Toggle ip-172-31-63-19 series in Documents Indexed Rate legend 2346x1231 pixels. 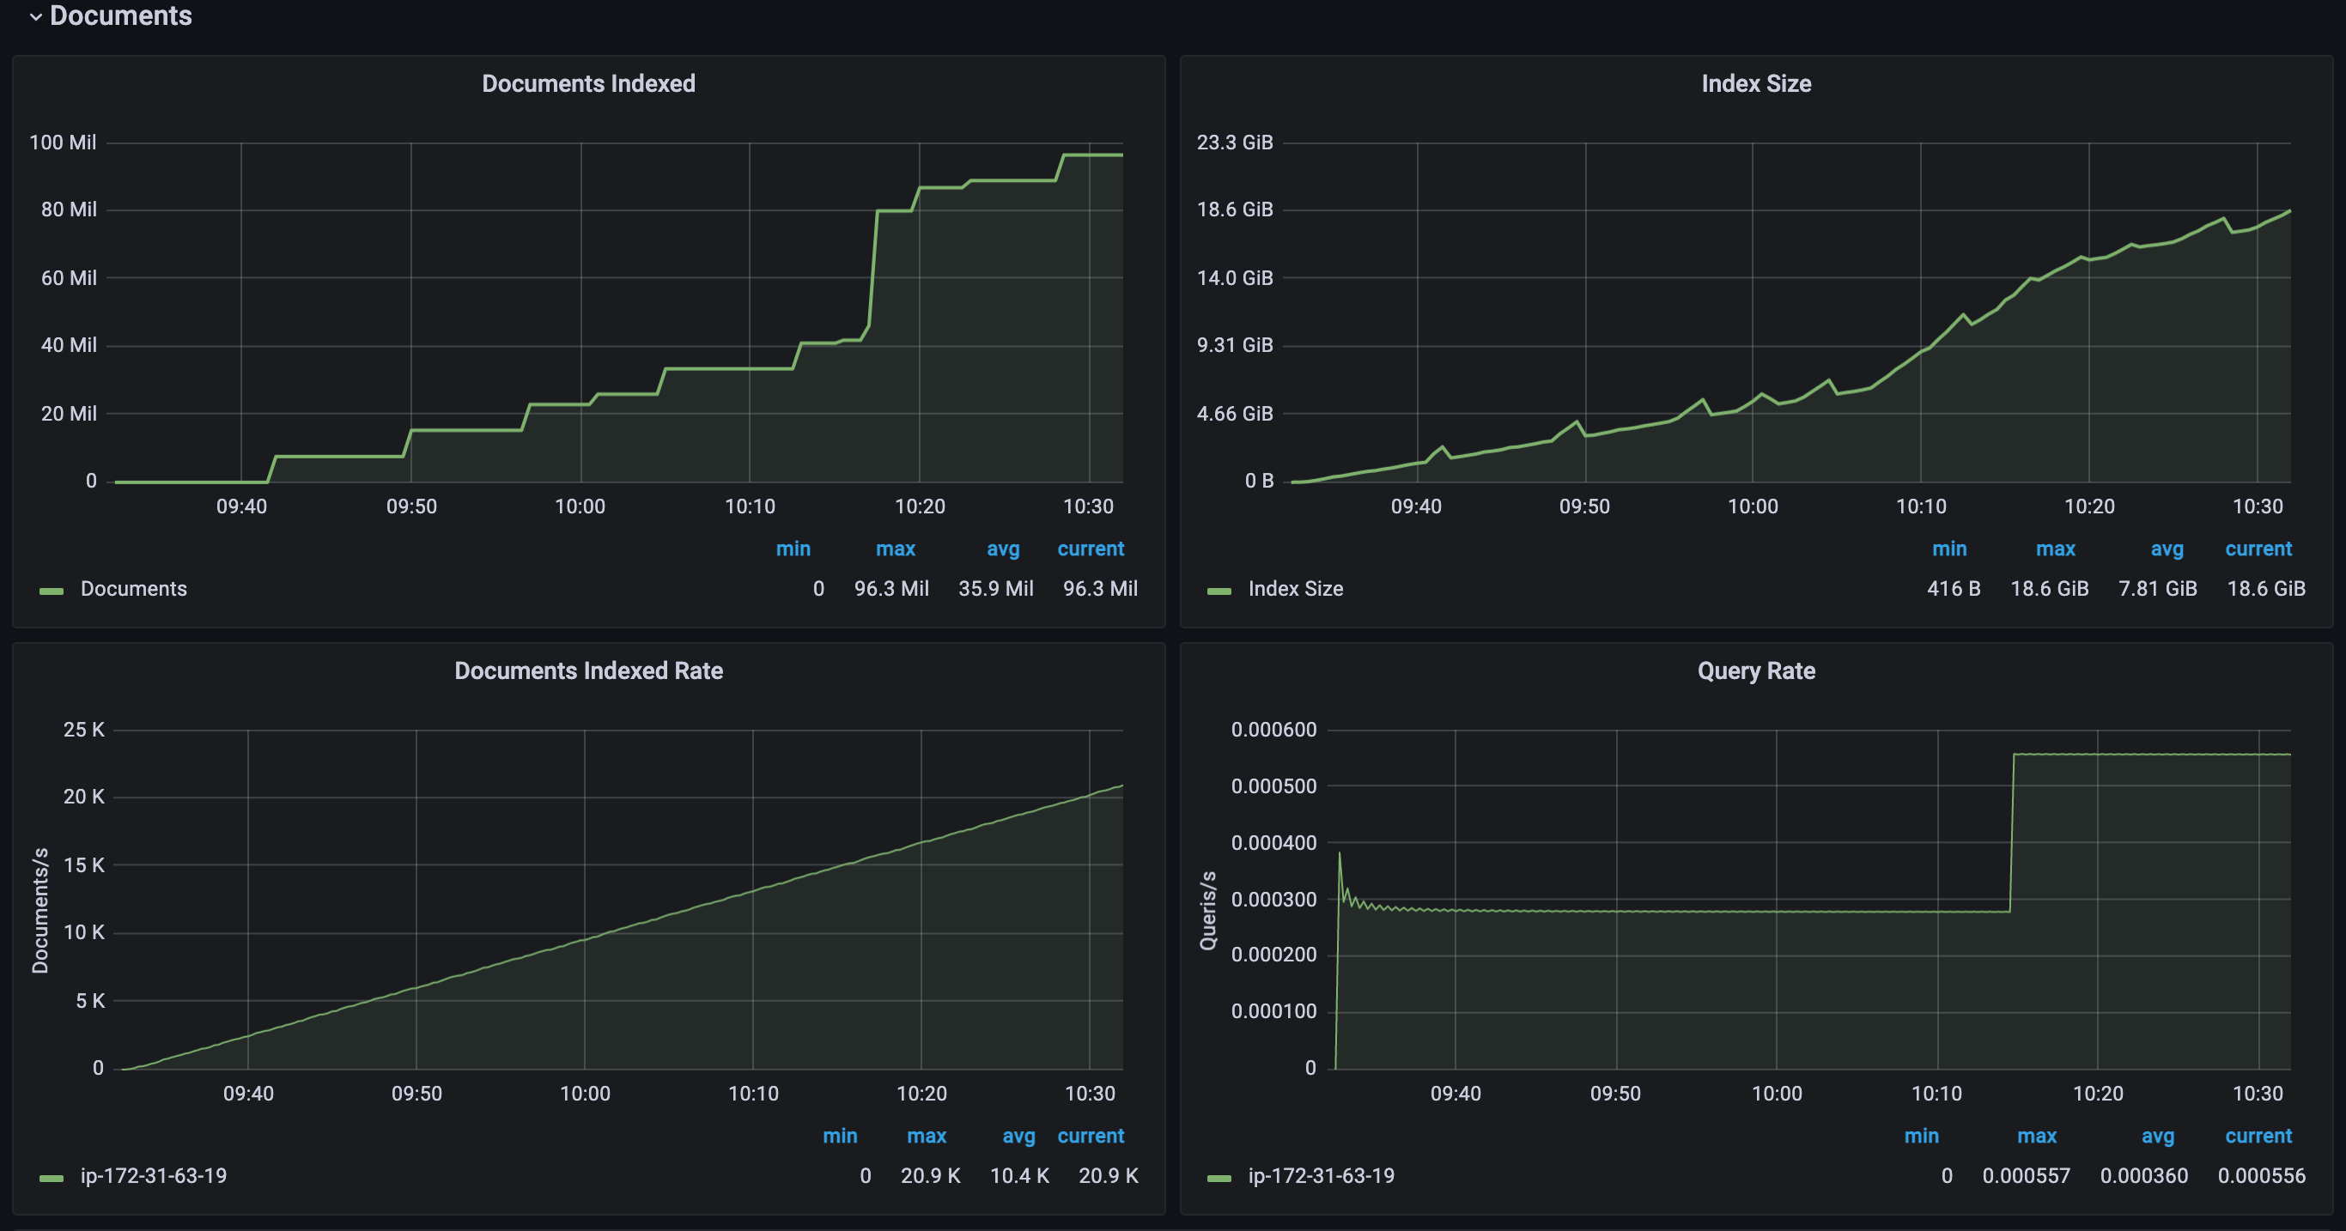tap(153, 1176)
